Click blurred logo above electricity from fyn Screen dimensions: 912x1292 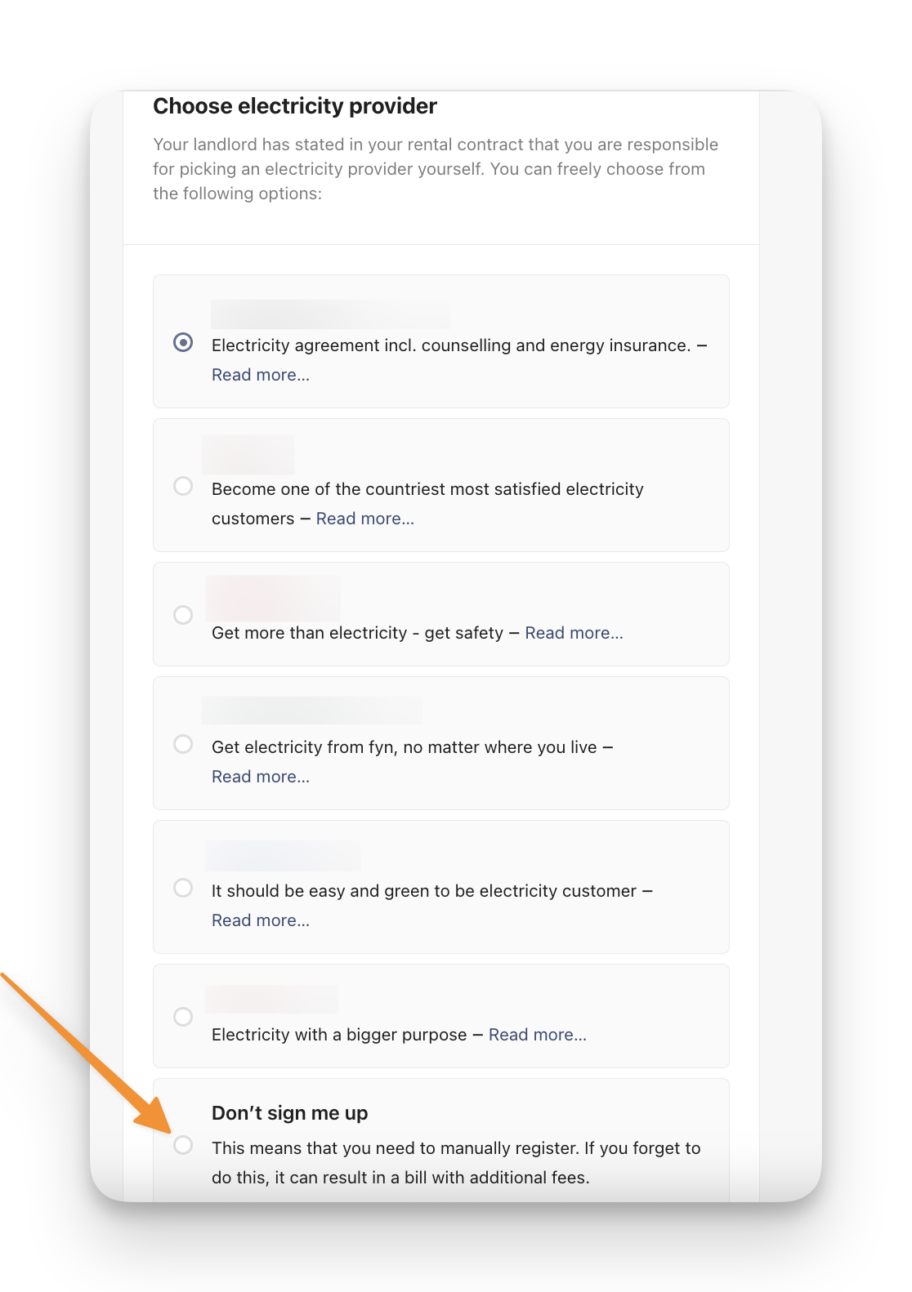click(x=311, y=711)
